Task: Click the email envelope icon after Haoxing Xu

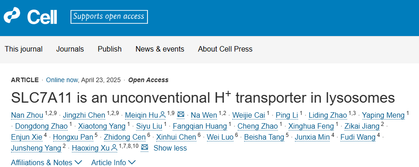Action: [145, 147]
